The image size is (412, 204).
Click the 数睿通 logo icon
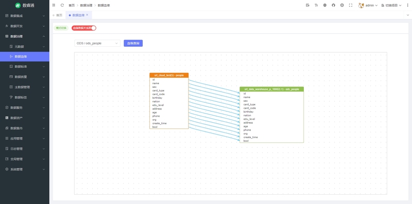point(18,5)
